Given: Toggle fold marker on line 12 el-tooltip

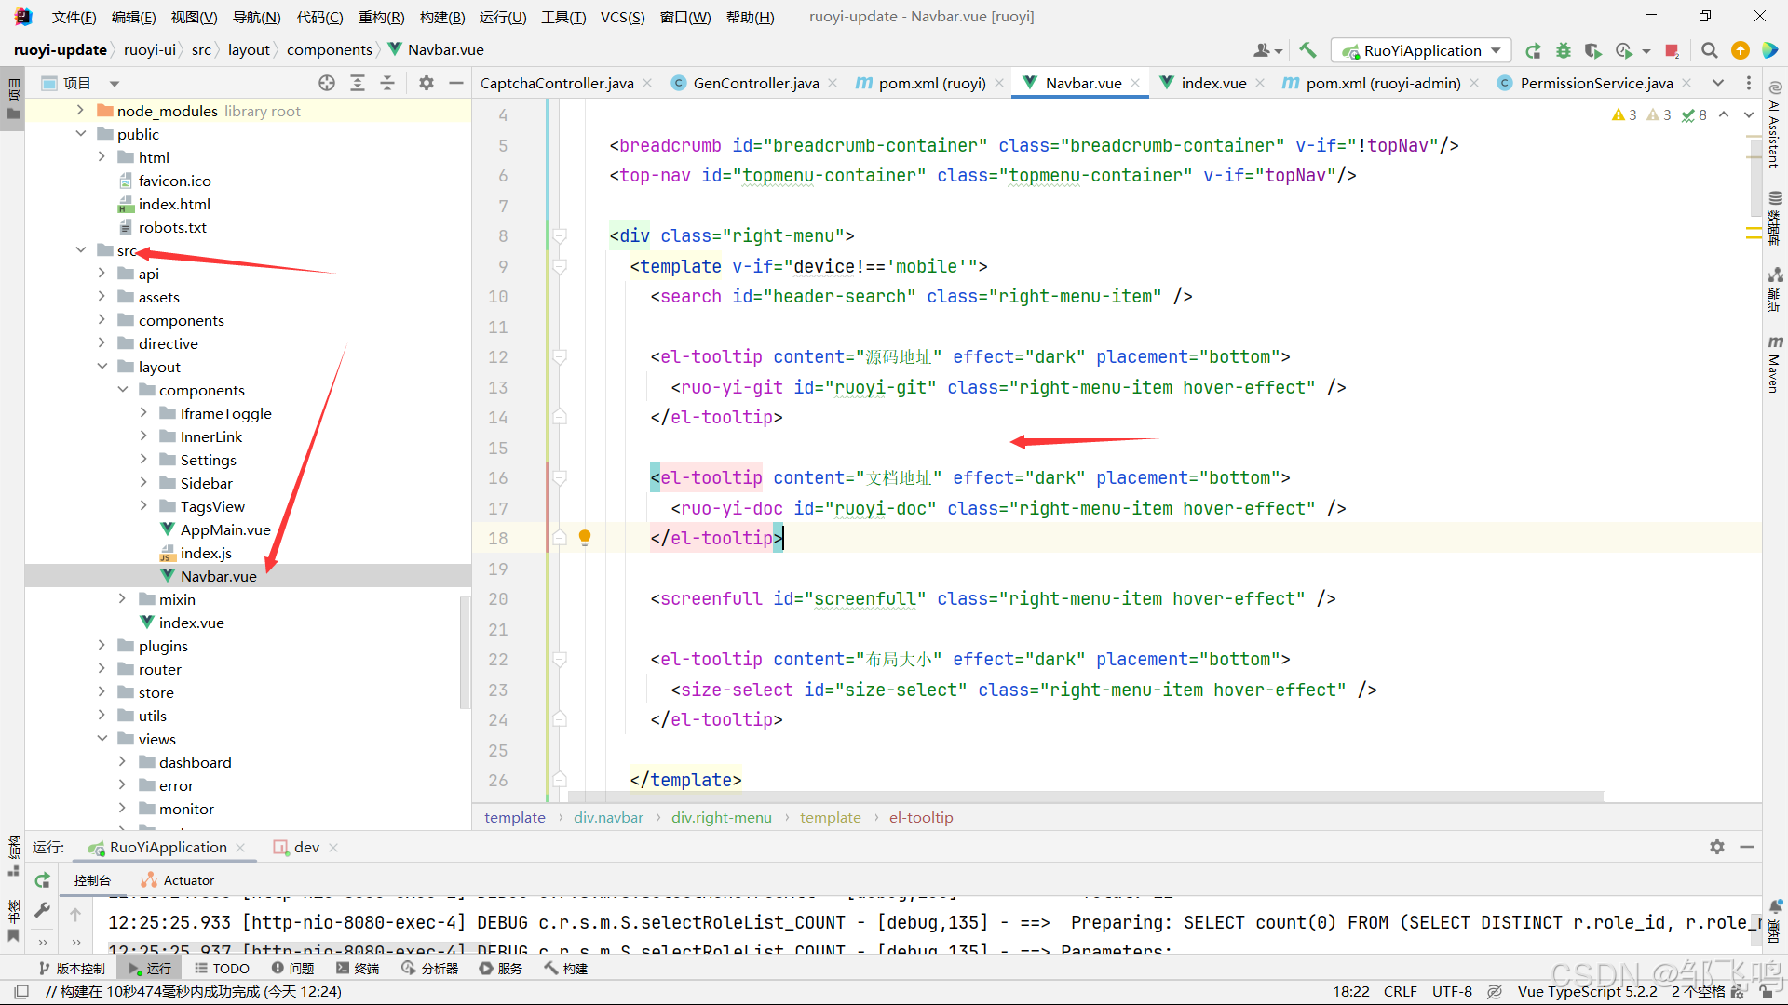Looking at the screenshot, I should (560, 357).
